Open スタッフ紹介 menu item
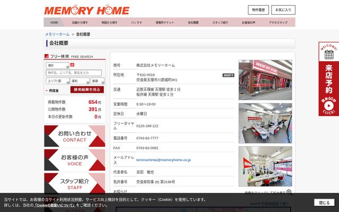 pyautogui.click(x=220, y=22)
